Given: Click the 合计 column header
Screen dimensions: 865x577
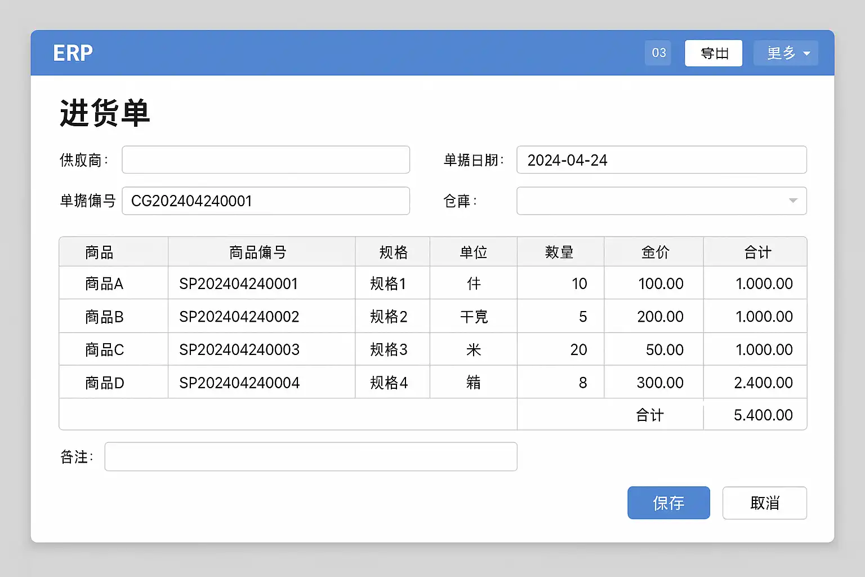Looking at the screenshot, I should [x=757, y=252].
